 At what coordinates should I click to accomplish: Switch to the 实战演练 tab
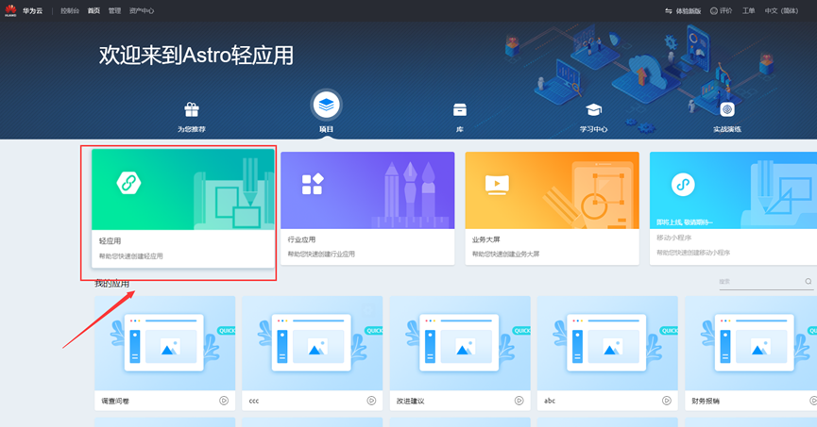point(727,129)
